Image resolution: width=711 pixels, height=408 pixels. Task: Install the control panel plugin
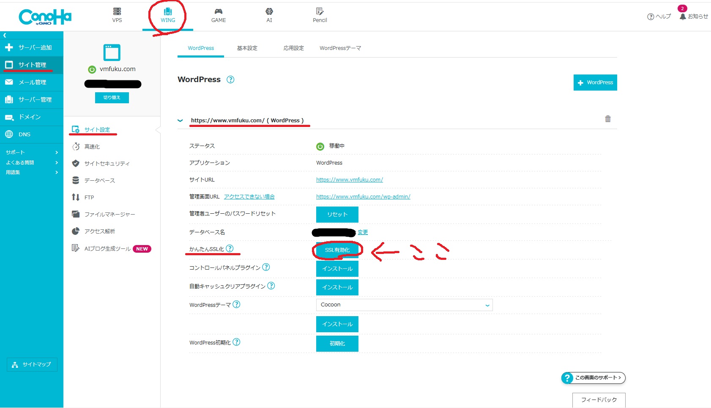click(337, 269)
